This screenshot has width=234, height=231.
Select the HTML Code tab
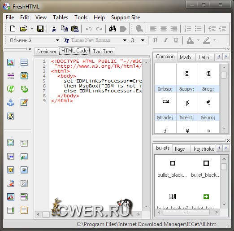74,51
